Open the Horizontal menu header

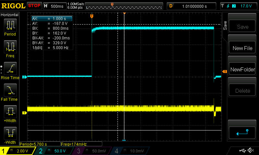(x=10, y=15)
